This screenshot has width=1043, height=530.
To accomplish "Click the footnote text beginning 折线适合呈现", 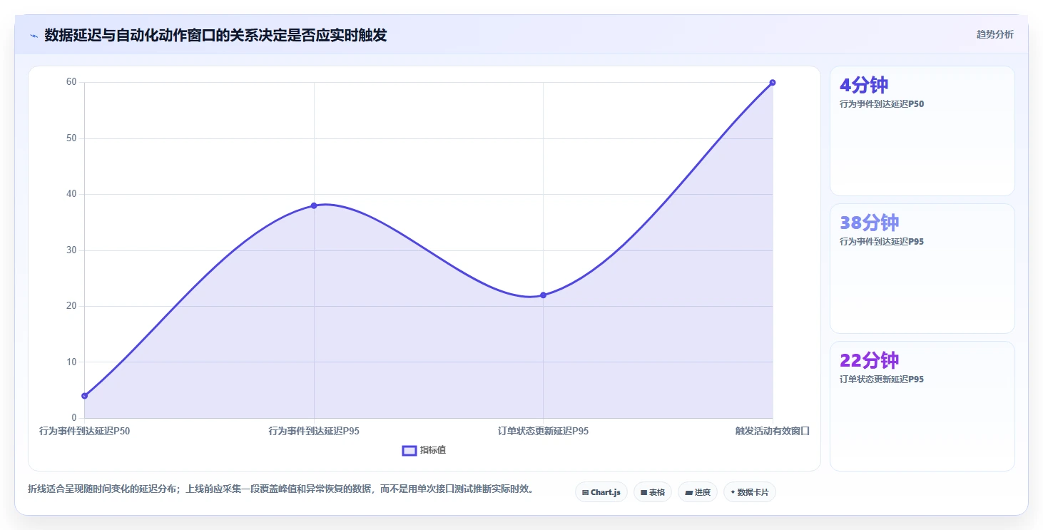I will pos(280,489).
